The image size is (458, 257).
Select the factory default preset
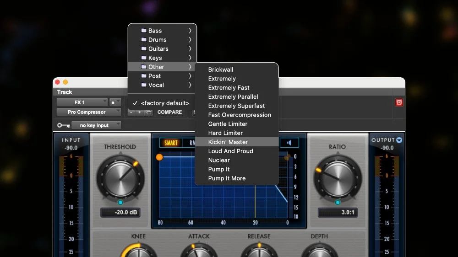tap(162, 103)
